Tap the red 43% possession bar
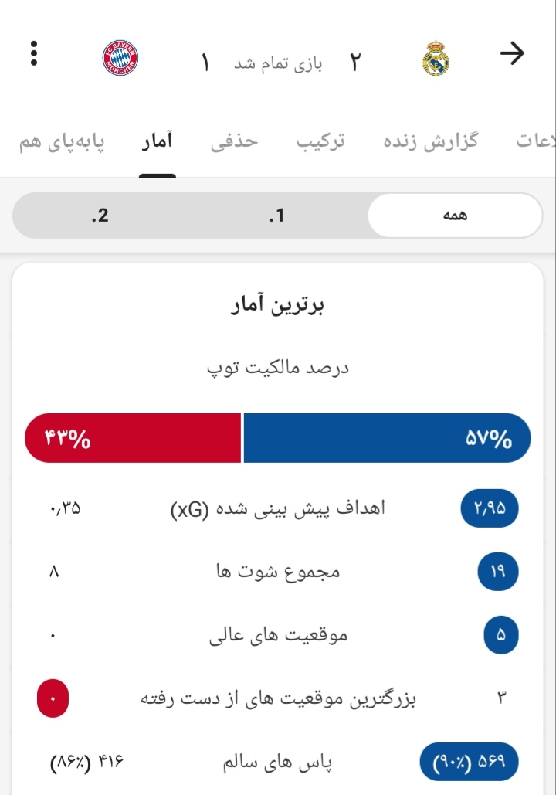The width and height of the screenshot is (556, 795). point(133,438)
